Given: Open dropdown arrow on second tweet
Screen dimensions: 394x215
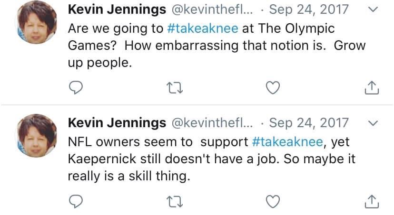Looking at the screenshot, I should coord(374,123).
